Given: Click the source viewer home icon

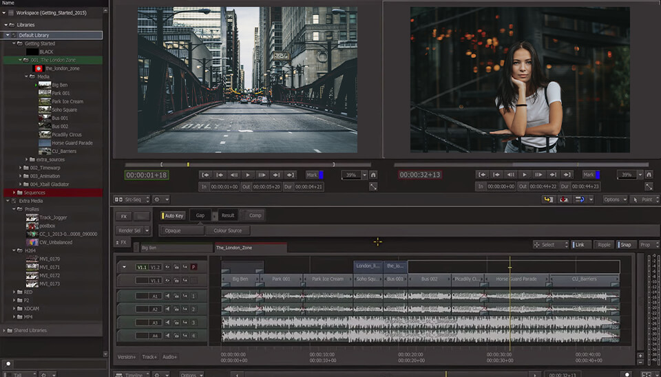Looking at the screenshot, I should pos(373,175).
